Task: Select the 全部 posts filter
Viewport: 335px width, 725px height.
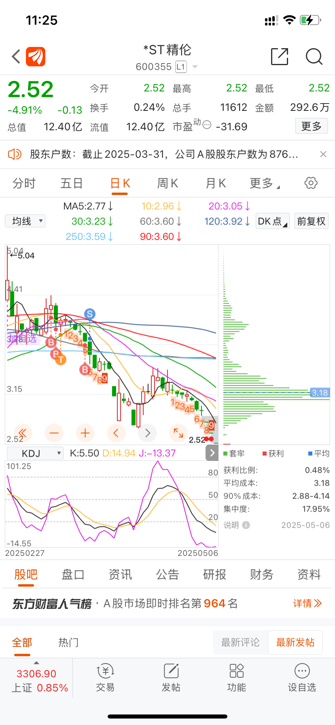Action: 22,642
